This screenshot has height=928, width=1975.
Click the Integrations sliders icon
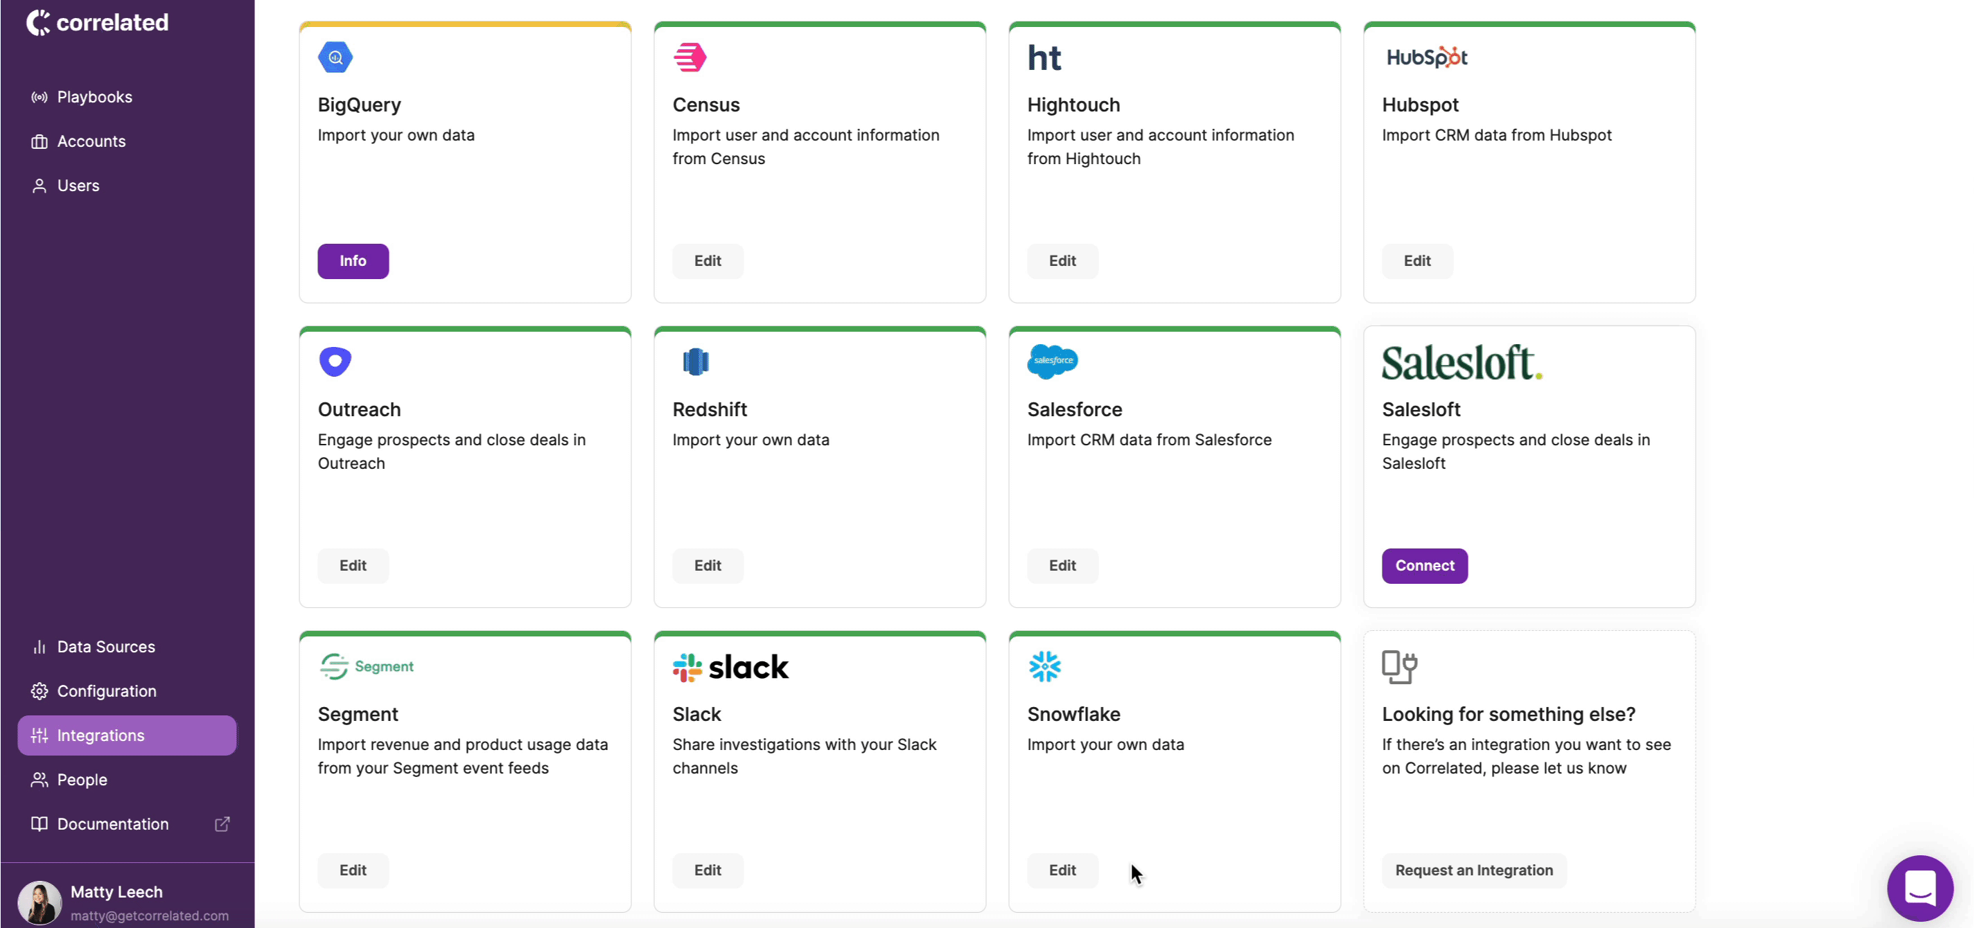pos(39,735)
